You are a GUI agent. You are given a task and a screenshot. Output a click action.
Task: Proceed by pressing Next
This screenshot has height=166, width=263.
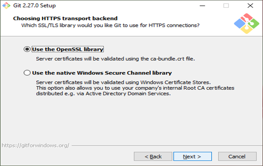192,156
